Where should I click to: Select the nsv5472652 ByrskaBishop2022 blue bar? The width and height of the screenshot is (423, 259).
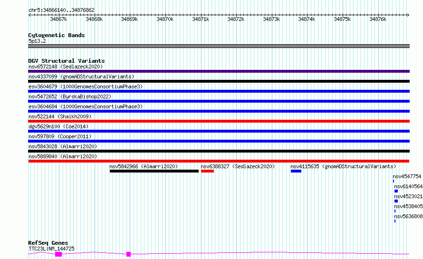219,101
